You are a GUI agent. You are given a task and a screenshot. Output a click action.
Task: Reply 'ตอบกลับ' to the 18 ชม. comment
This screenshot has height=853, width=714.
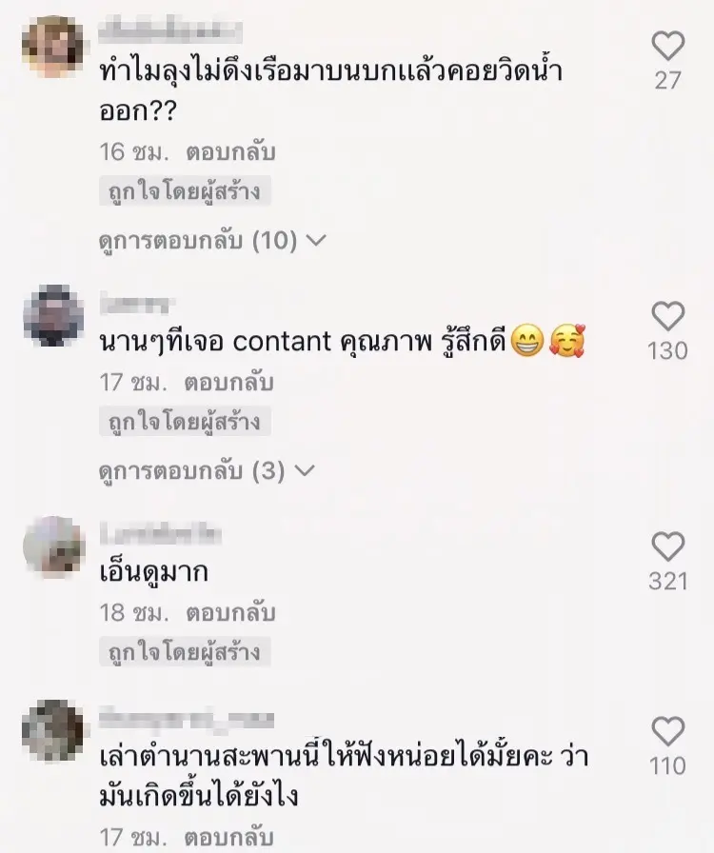(230, 613)
